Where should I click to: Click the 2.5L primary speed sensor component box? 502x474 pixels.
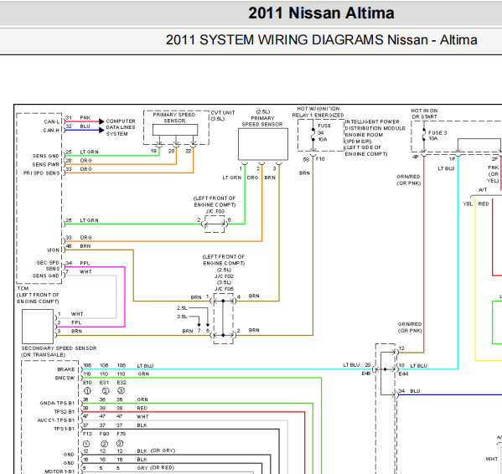(x=263, y=144)
